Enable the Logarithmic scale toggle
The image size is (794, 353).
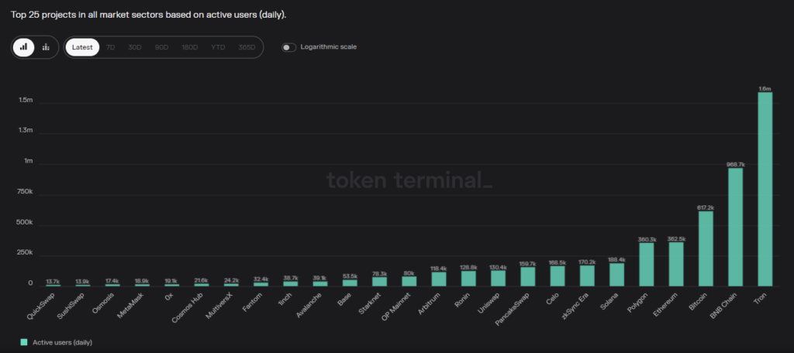tap(288, 47)
